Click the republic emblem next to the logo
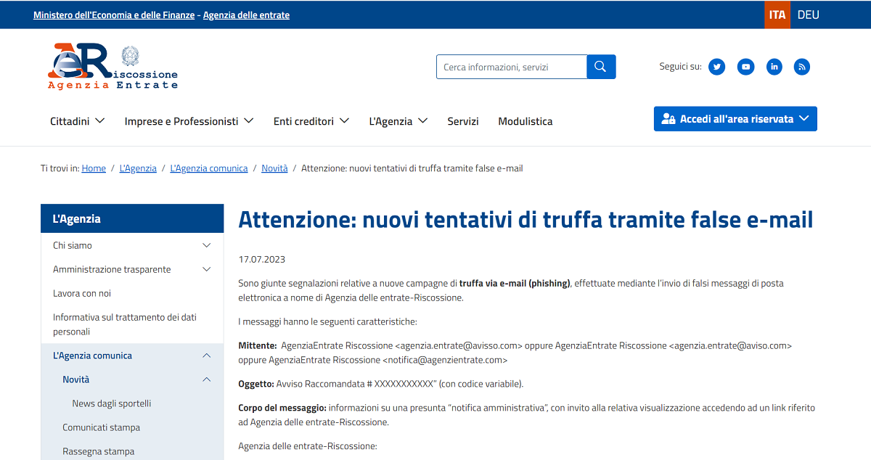Screen dimensions: 871x460 (x=128, y=55)
